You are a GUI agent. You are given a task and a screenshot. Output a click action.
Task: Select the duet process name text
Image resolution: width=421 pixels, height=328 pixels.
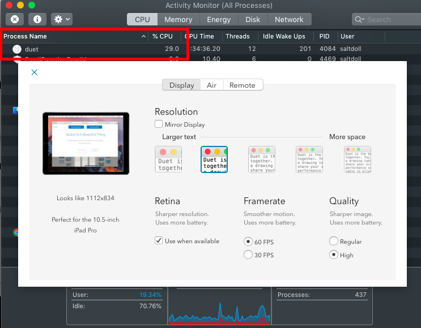32,49
